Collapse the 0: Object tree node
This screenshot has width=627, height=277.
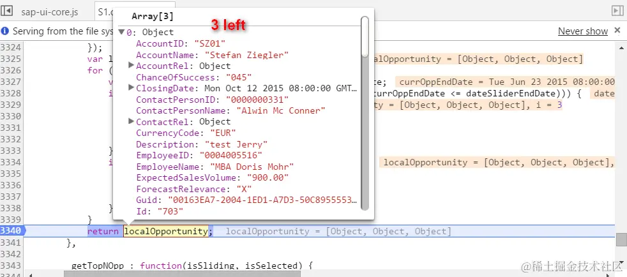pos(121,32)
